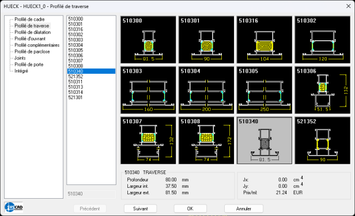Select the highlighted 510340 profile thumbnail

tap(265, 141)
